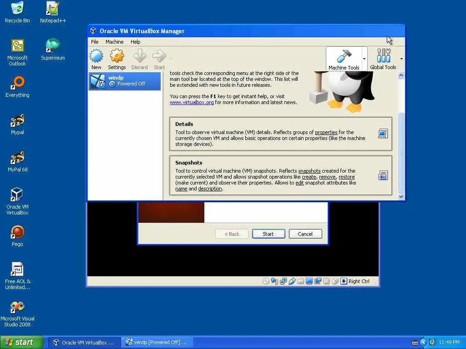Image resolution: width=466 pixels, height=349 pixels.
Task: Click the mouse integration icon in windp status bar
Action: 335,281
